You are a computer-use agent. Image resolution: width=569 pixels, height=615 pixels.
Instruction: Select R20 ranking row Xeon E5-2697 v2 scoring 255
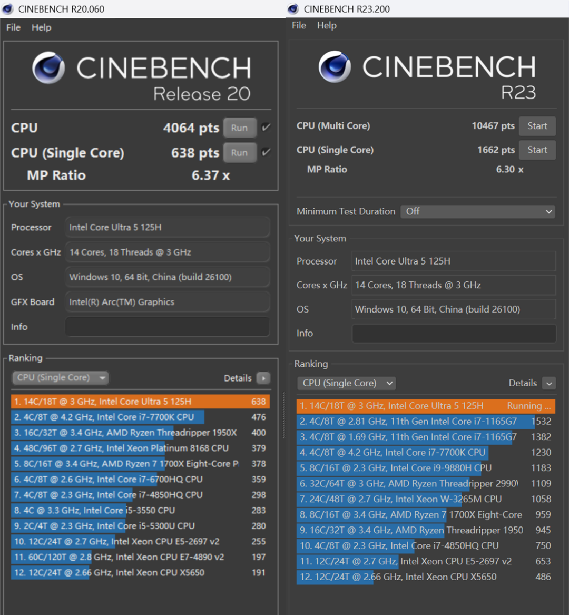pos(140,542)
